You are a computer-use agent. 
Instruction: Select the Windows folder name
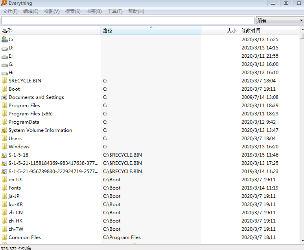(19, 147)
